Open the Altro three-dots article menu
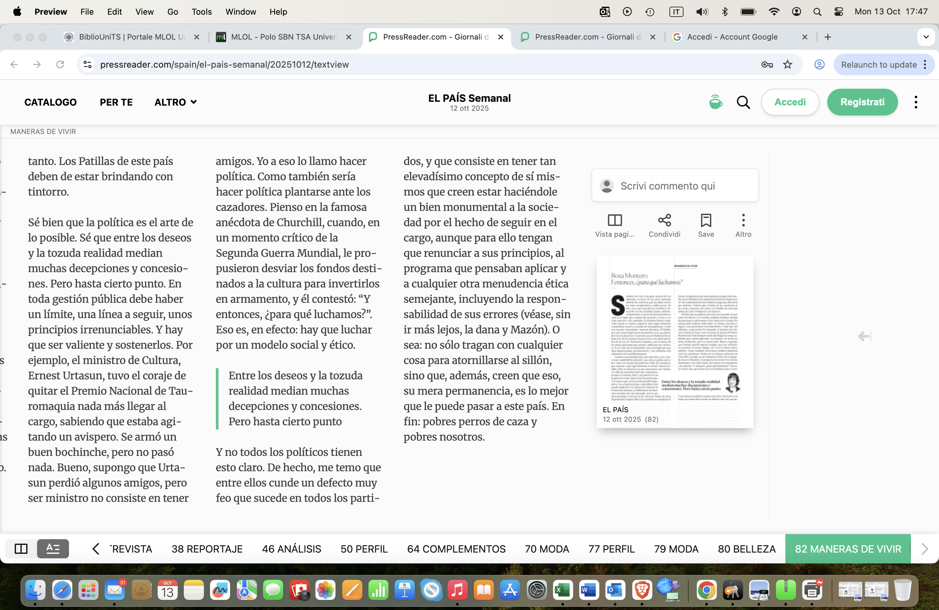The image size is (939, 610). pyautogui.click(x=743, y=220)
